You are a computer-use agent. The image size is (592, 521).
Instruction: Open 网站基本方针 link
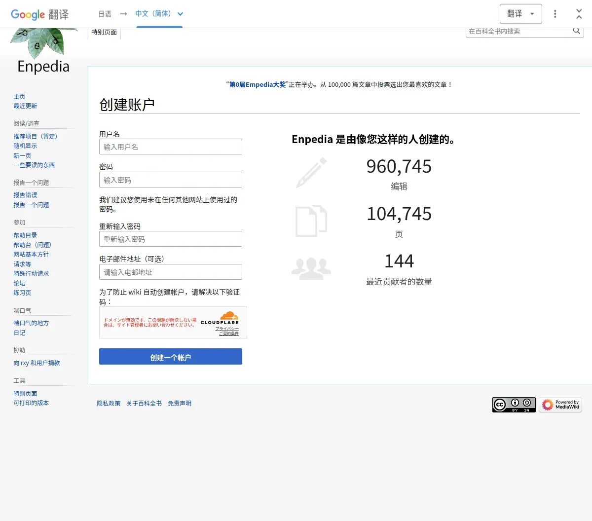(31, 255)
